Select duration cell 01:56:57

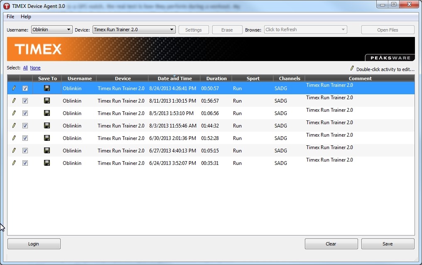pyautogui.click(x=210, y=101)
